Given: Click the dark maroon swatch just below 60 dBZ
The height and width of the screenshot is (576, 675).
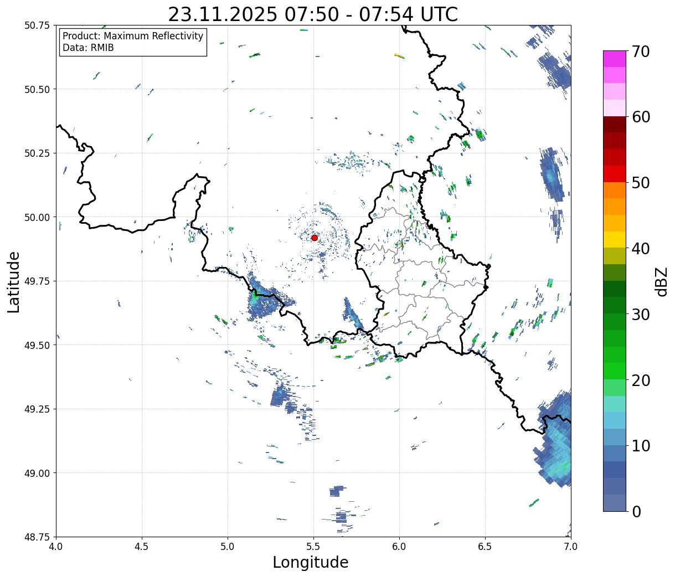Looking at the screenshot, I should click(x=615, y=124).
